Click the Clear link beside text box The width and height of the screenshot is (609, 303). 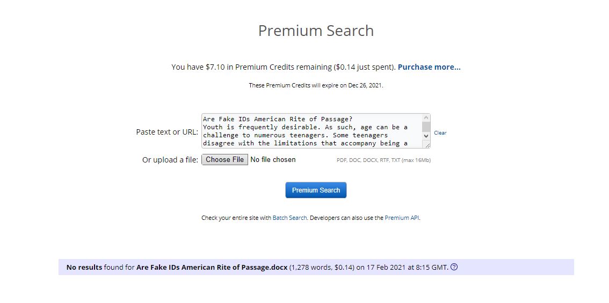pyautogui.click(x=440, y=133)
